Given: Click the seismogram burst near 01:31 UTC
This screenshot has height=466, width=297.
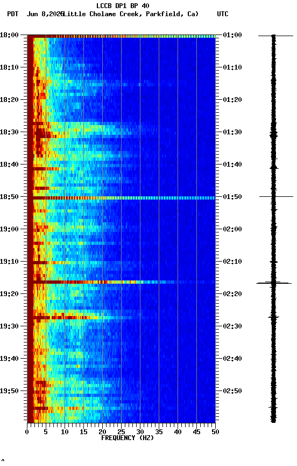Looking at the screenshot, I should (x=273, y=135).
